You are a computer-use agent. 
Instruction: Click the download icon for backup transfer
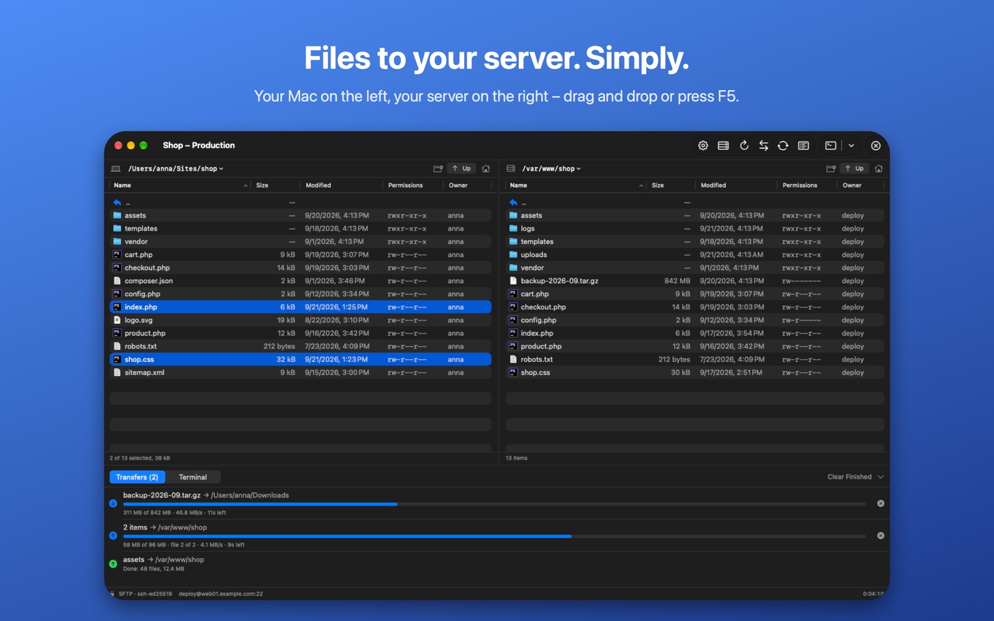[113, 504]
